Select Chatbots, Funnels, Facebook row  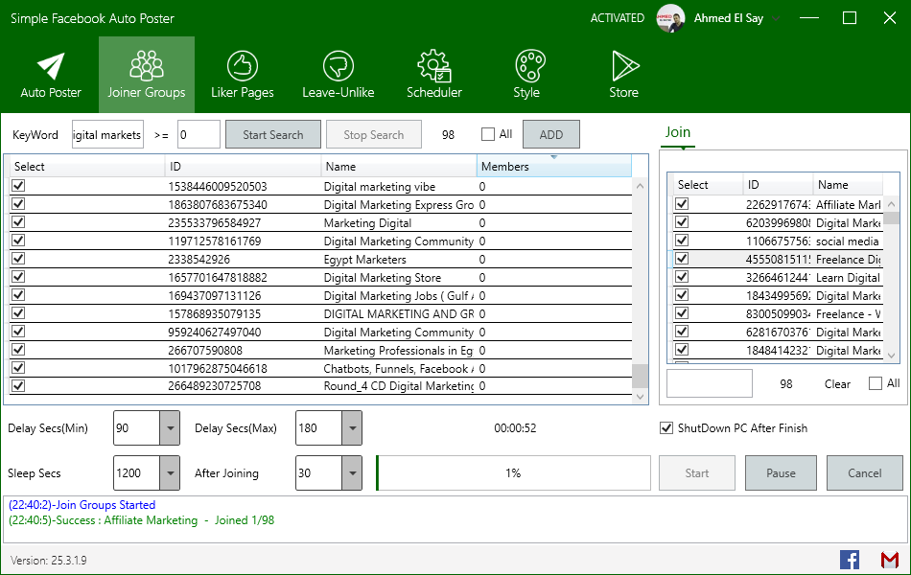point(320,368)
